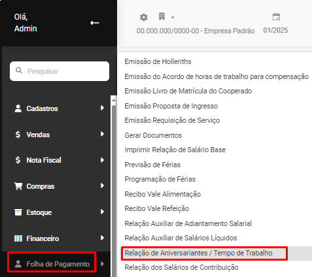Viewport: 312px width, 277px height.
Task: Click the settings gear icon
Action: click(144, 17)
